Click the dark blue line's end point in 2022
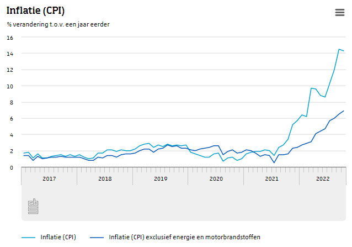The height and width of the screenshot is (247, 352). 344,111
